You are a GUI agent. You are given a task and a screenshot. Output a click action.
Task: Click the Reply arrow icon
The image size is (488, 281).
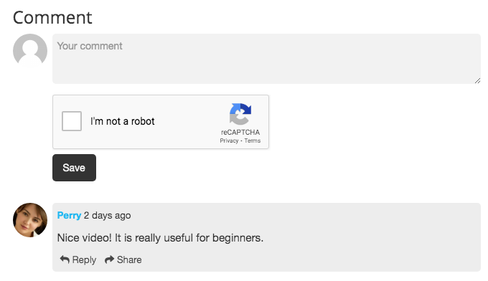click(65, 259)
